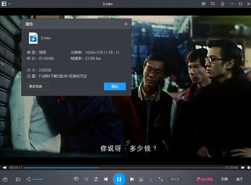Click the 确定 button
Viewport: 251px width, 185px height.
[x=115, y=86]
